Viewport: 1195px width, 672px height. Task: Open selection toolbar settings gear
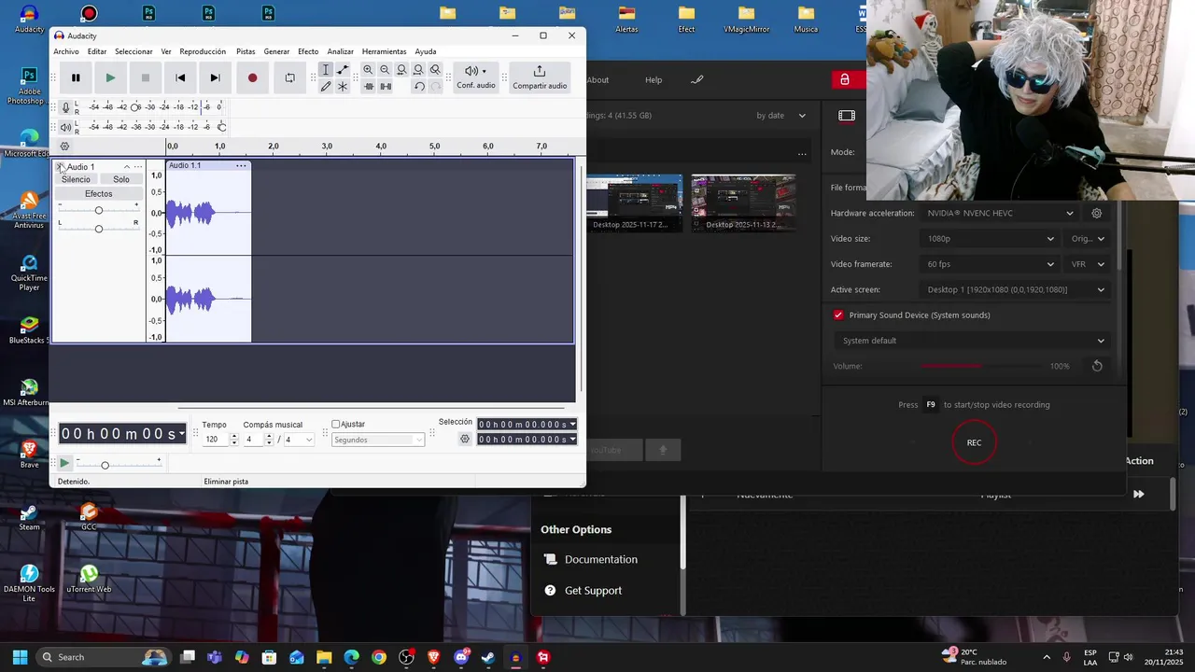coord(465,439)
